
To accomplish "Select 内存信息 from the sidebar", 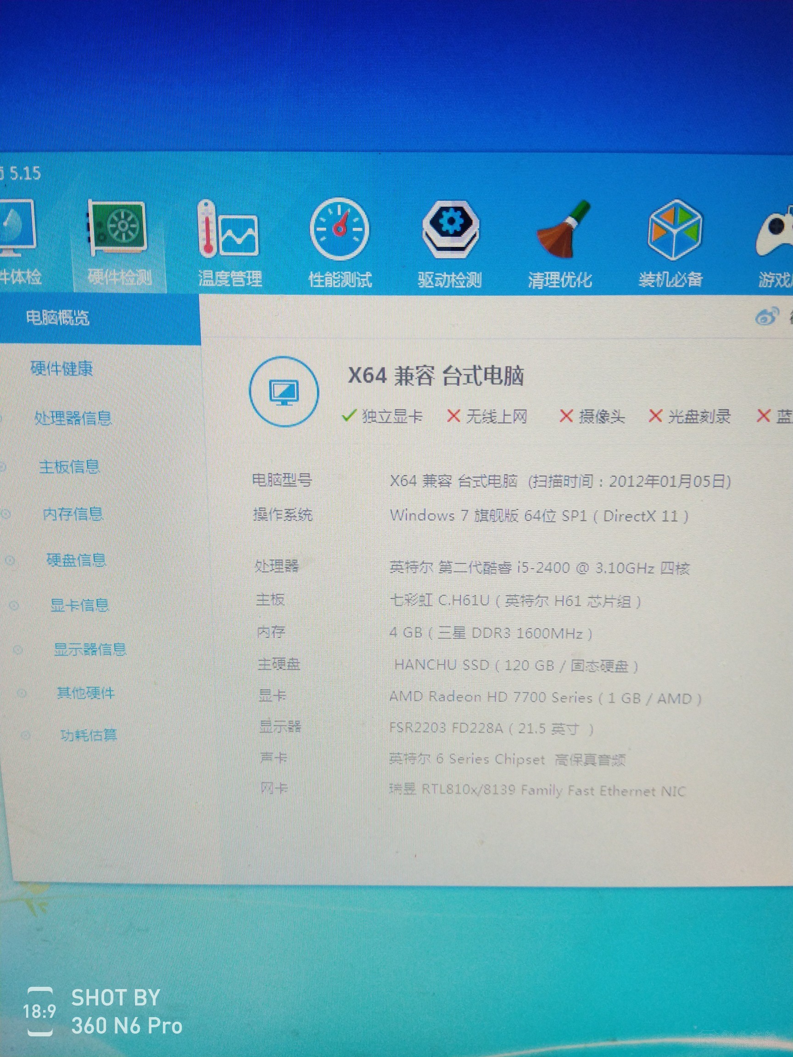I will (73, 514).
